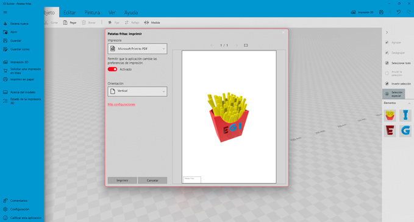The height and width of the screenshot is (222, 414).
Task: Click the Imprimir button
Action: tap(122, 181)
